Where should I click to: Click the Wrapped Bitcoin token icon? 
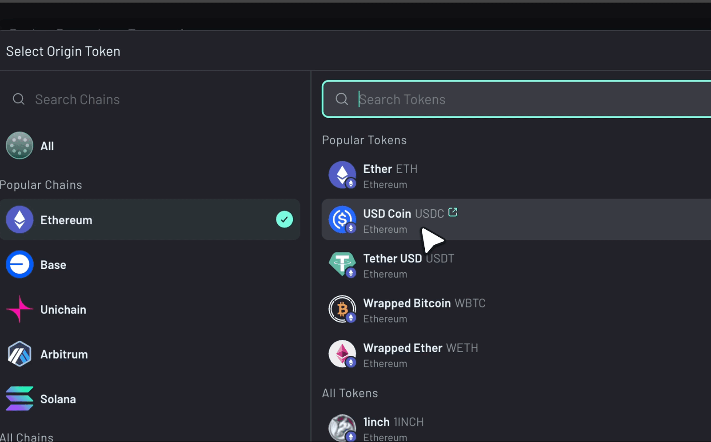point(342,309)
